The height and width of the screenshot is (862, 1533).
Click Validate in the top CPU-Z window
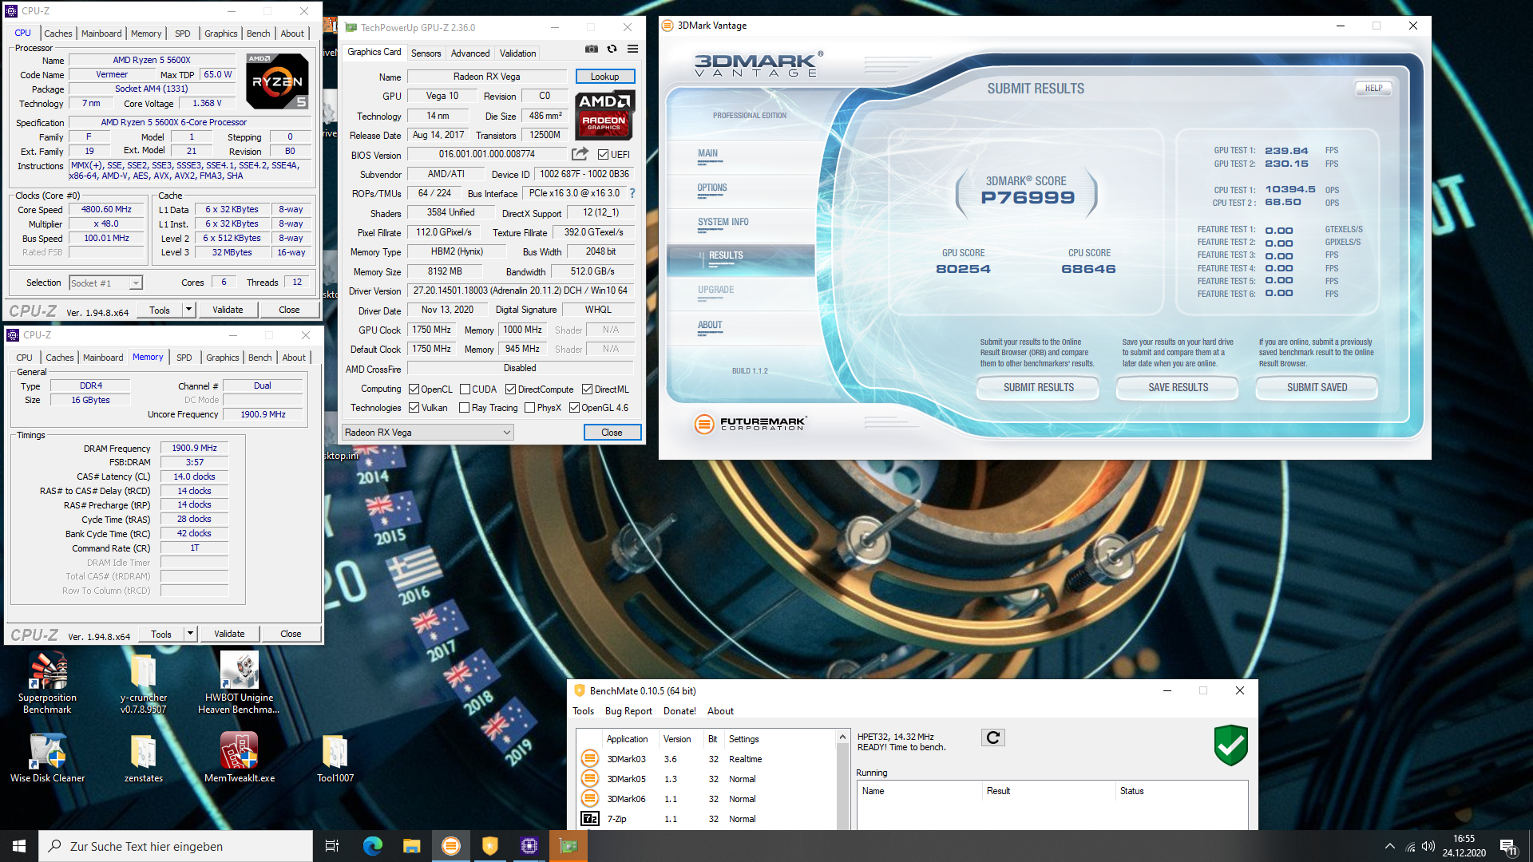(x=228, y=310)
